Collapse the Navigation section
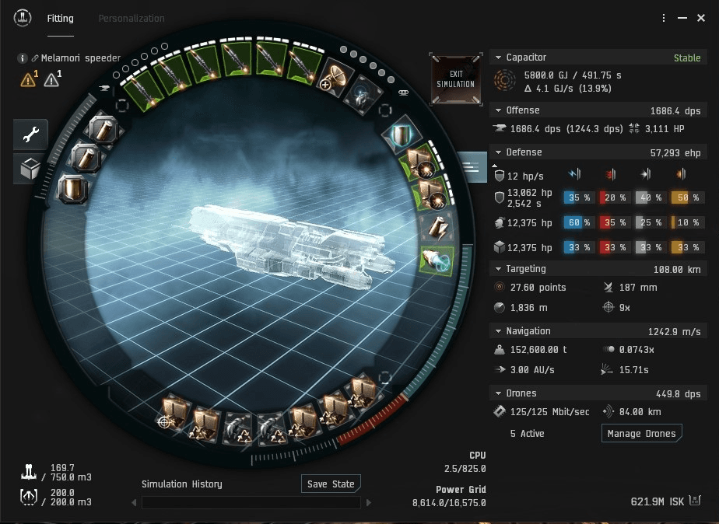This screenshot has height=524, width=719. [498, 330]
